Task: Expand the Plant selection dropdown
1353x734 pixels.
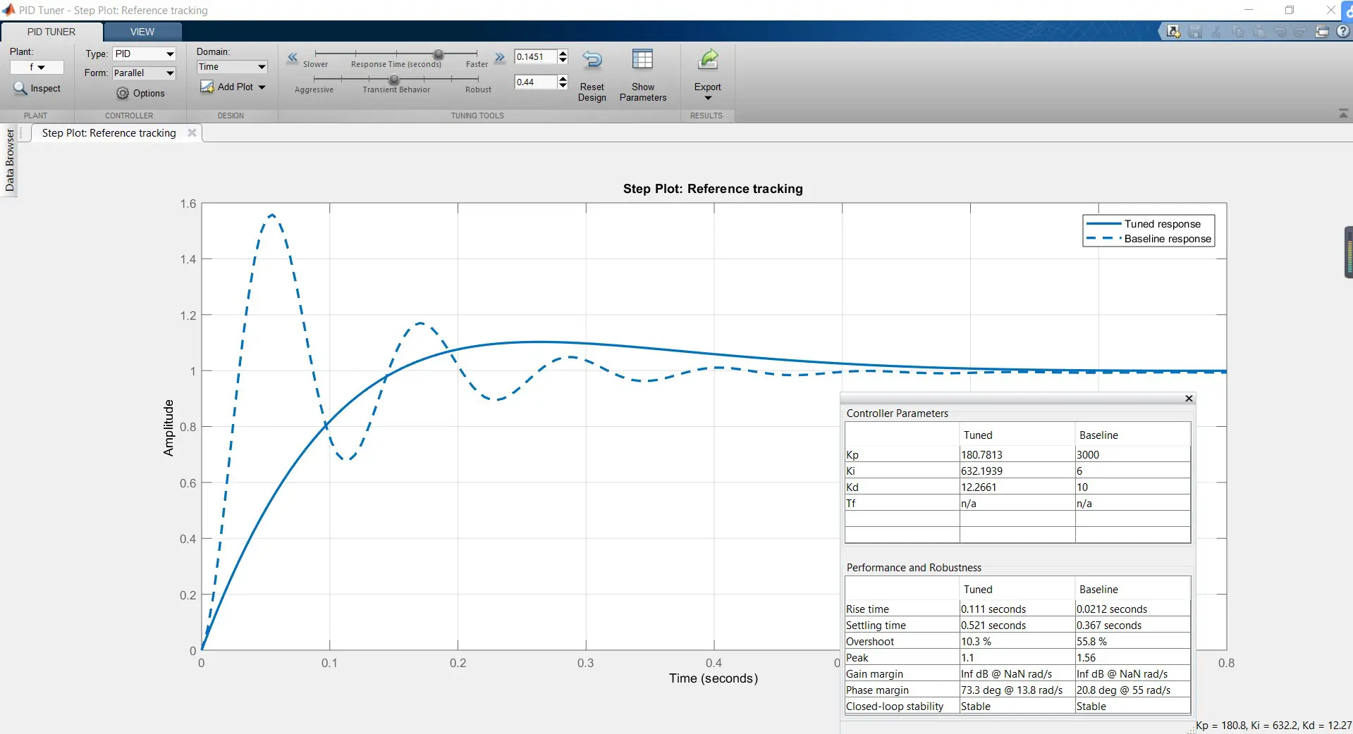Action: tap(37, 68)
